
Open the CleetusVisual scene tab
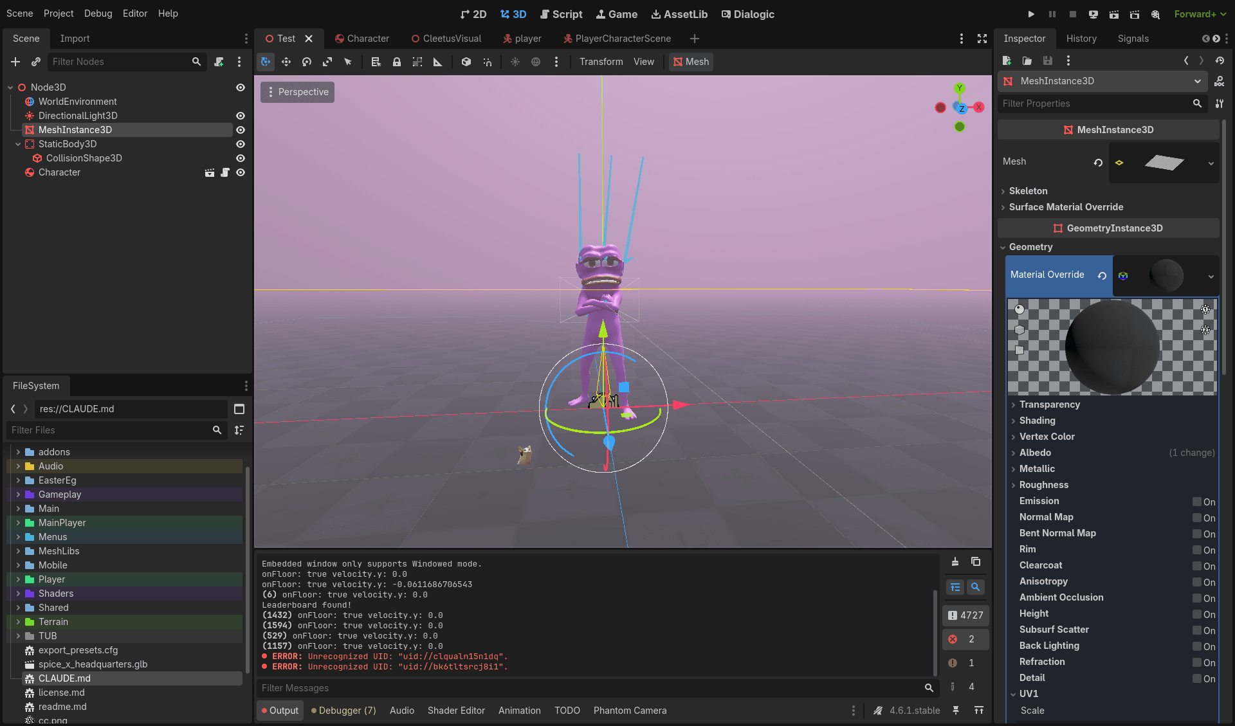click(x=446, y=39)
